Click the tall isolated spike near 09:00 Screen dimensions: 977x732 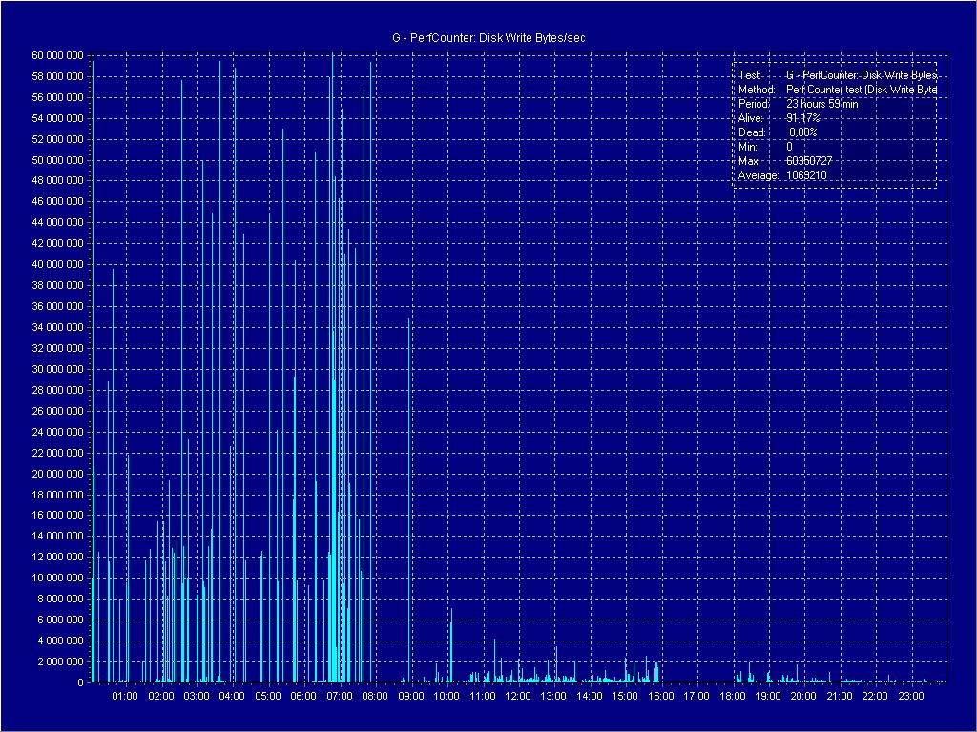coord(410,429)
